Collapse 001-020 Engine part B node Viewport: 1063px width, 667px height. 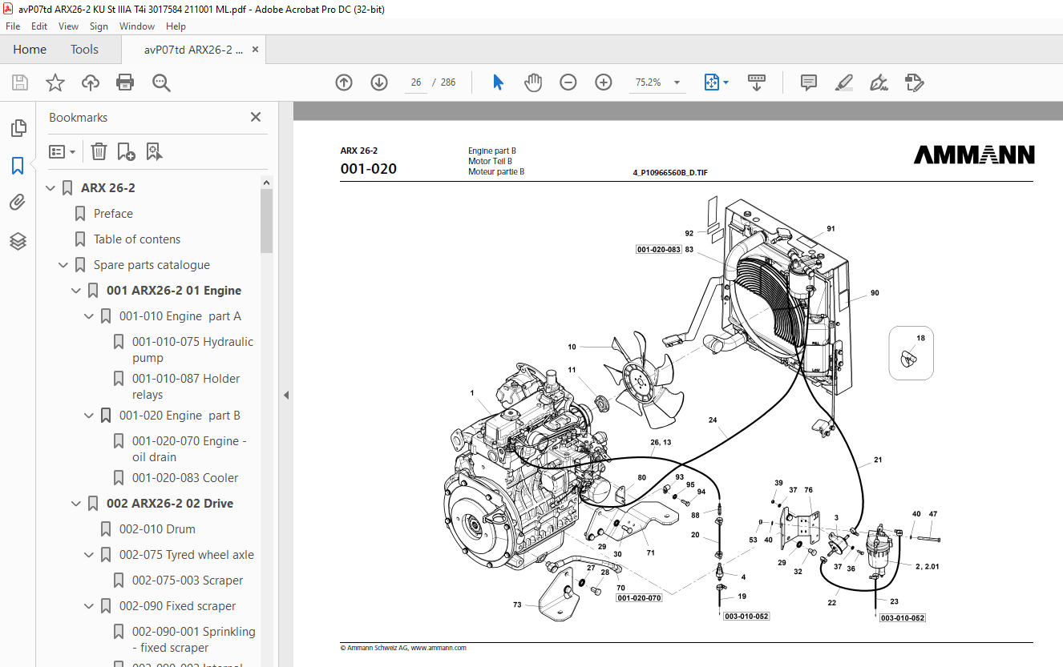click(89, 416)
